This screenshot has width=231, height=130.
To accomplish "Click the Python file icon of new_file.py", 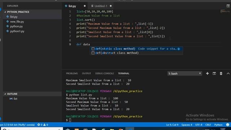I will click(x=8, y=22).
